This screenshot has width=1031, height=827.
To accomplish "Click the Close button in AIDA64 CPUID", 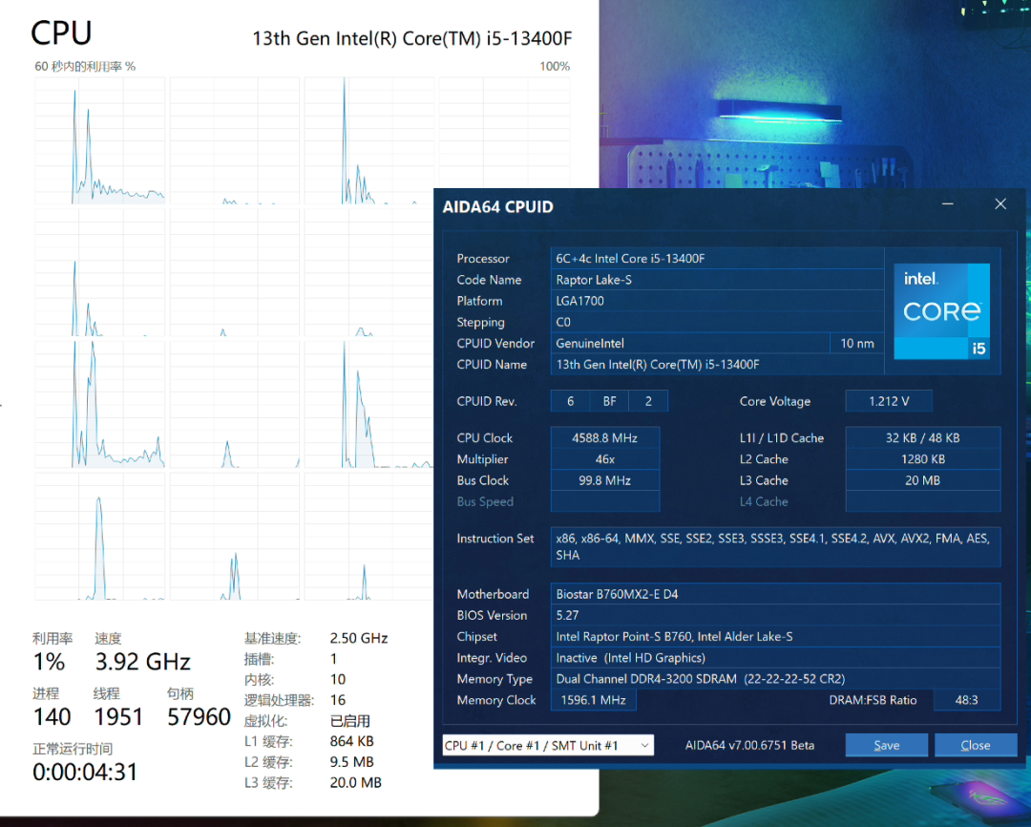I will pyautogui.click(x=975, y=745).
